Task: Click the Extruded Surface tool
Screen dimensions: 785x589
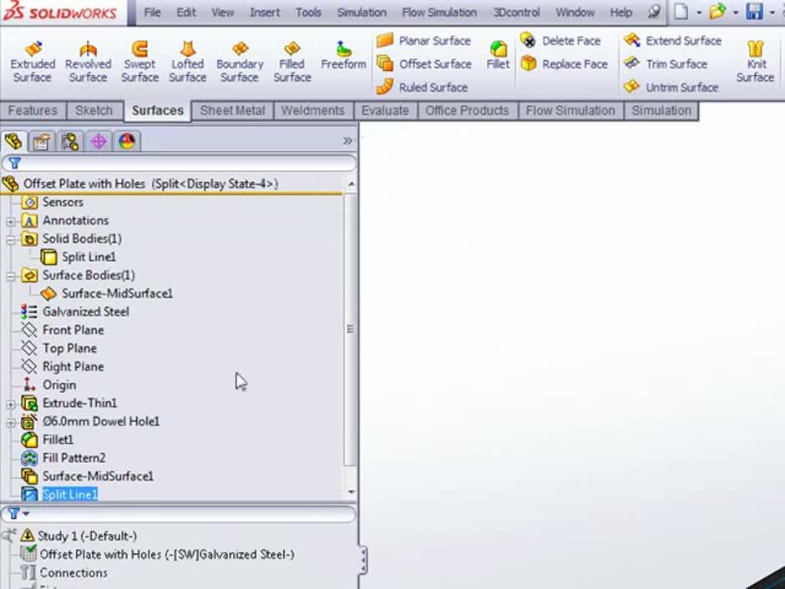Action: pyautogui.click(x=33, y=63)
